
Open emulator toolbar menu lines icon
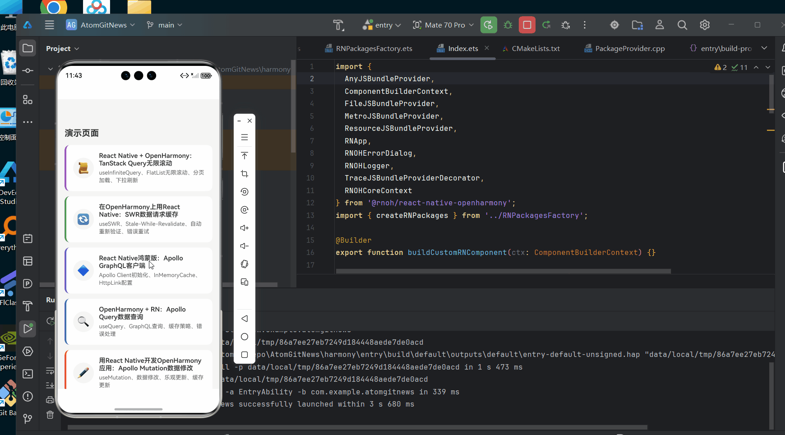[245, 137]
